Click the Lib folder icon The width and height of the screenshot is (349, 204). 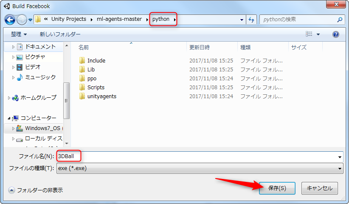[x=82, y=69]
